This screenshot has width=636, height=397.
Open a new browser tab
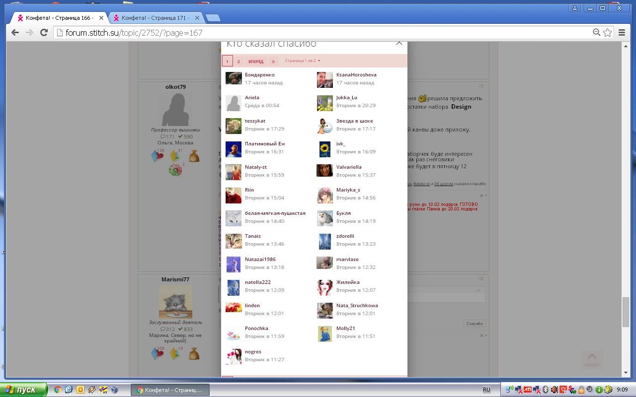pos(213,18)
